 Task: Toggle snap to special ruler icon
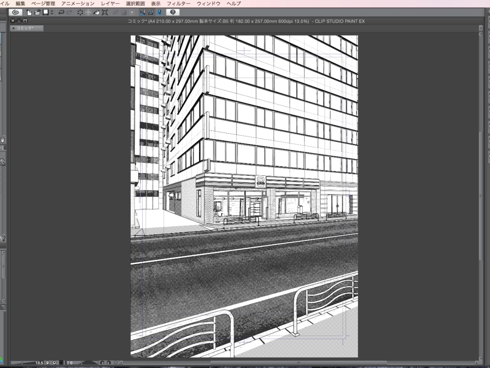coord(151,12)
